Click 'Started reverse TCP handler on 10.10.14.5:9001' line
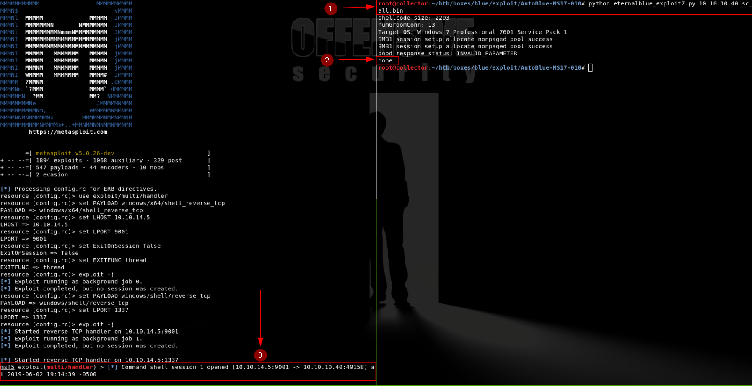This screenshot has height=386, width=752. pyautogui.click(x=89, y=332)
